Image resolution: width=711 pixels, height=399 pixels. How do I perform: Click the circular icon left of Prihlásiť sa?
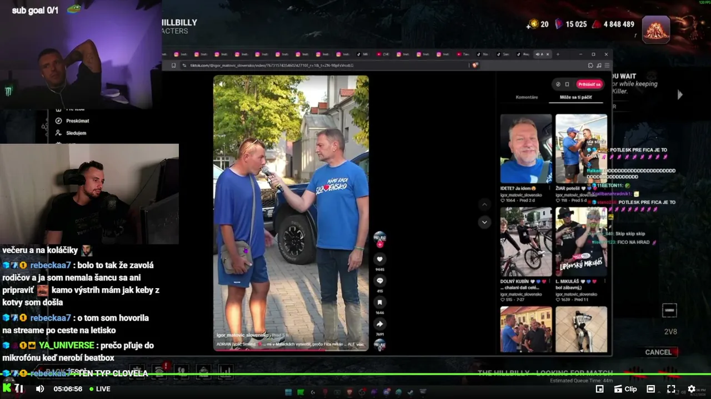pyautogui.click(x=558, y=84)
